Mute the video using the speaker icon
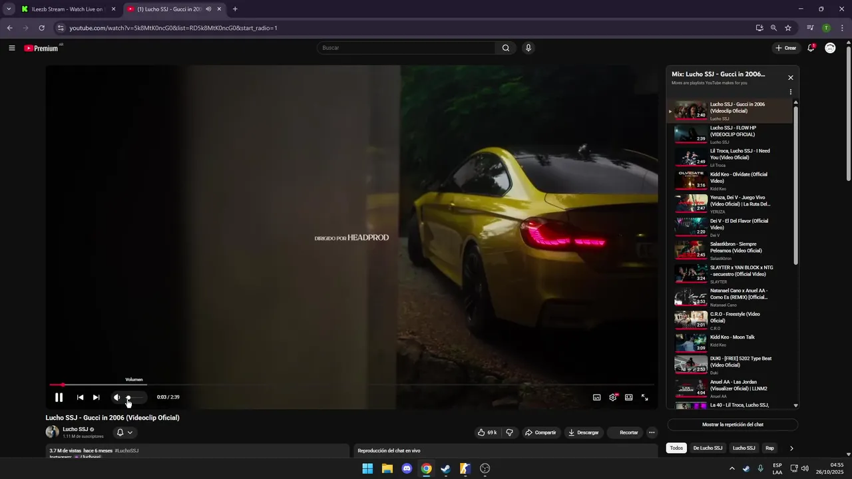 point(116,397)
